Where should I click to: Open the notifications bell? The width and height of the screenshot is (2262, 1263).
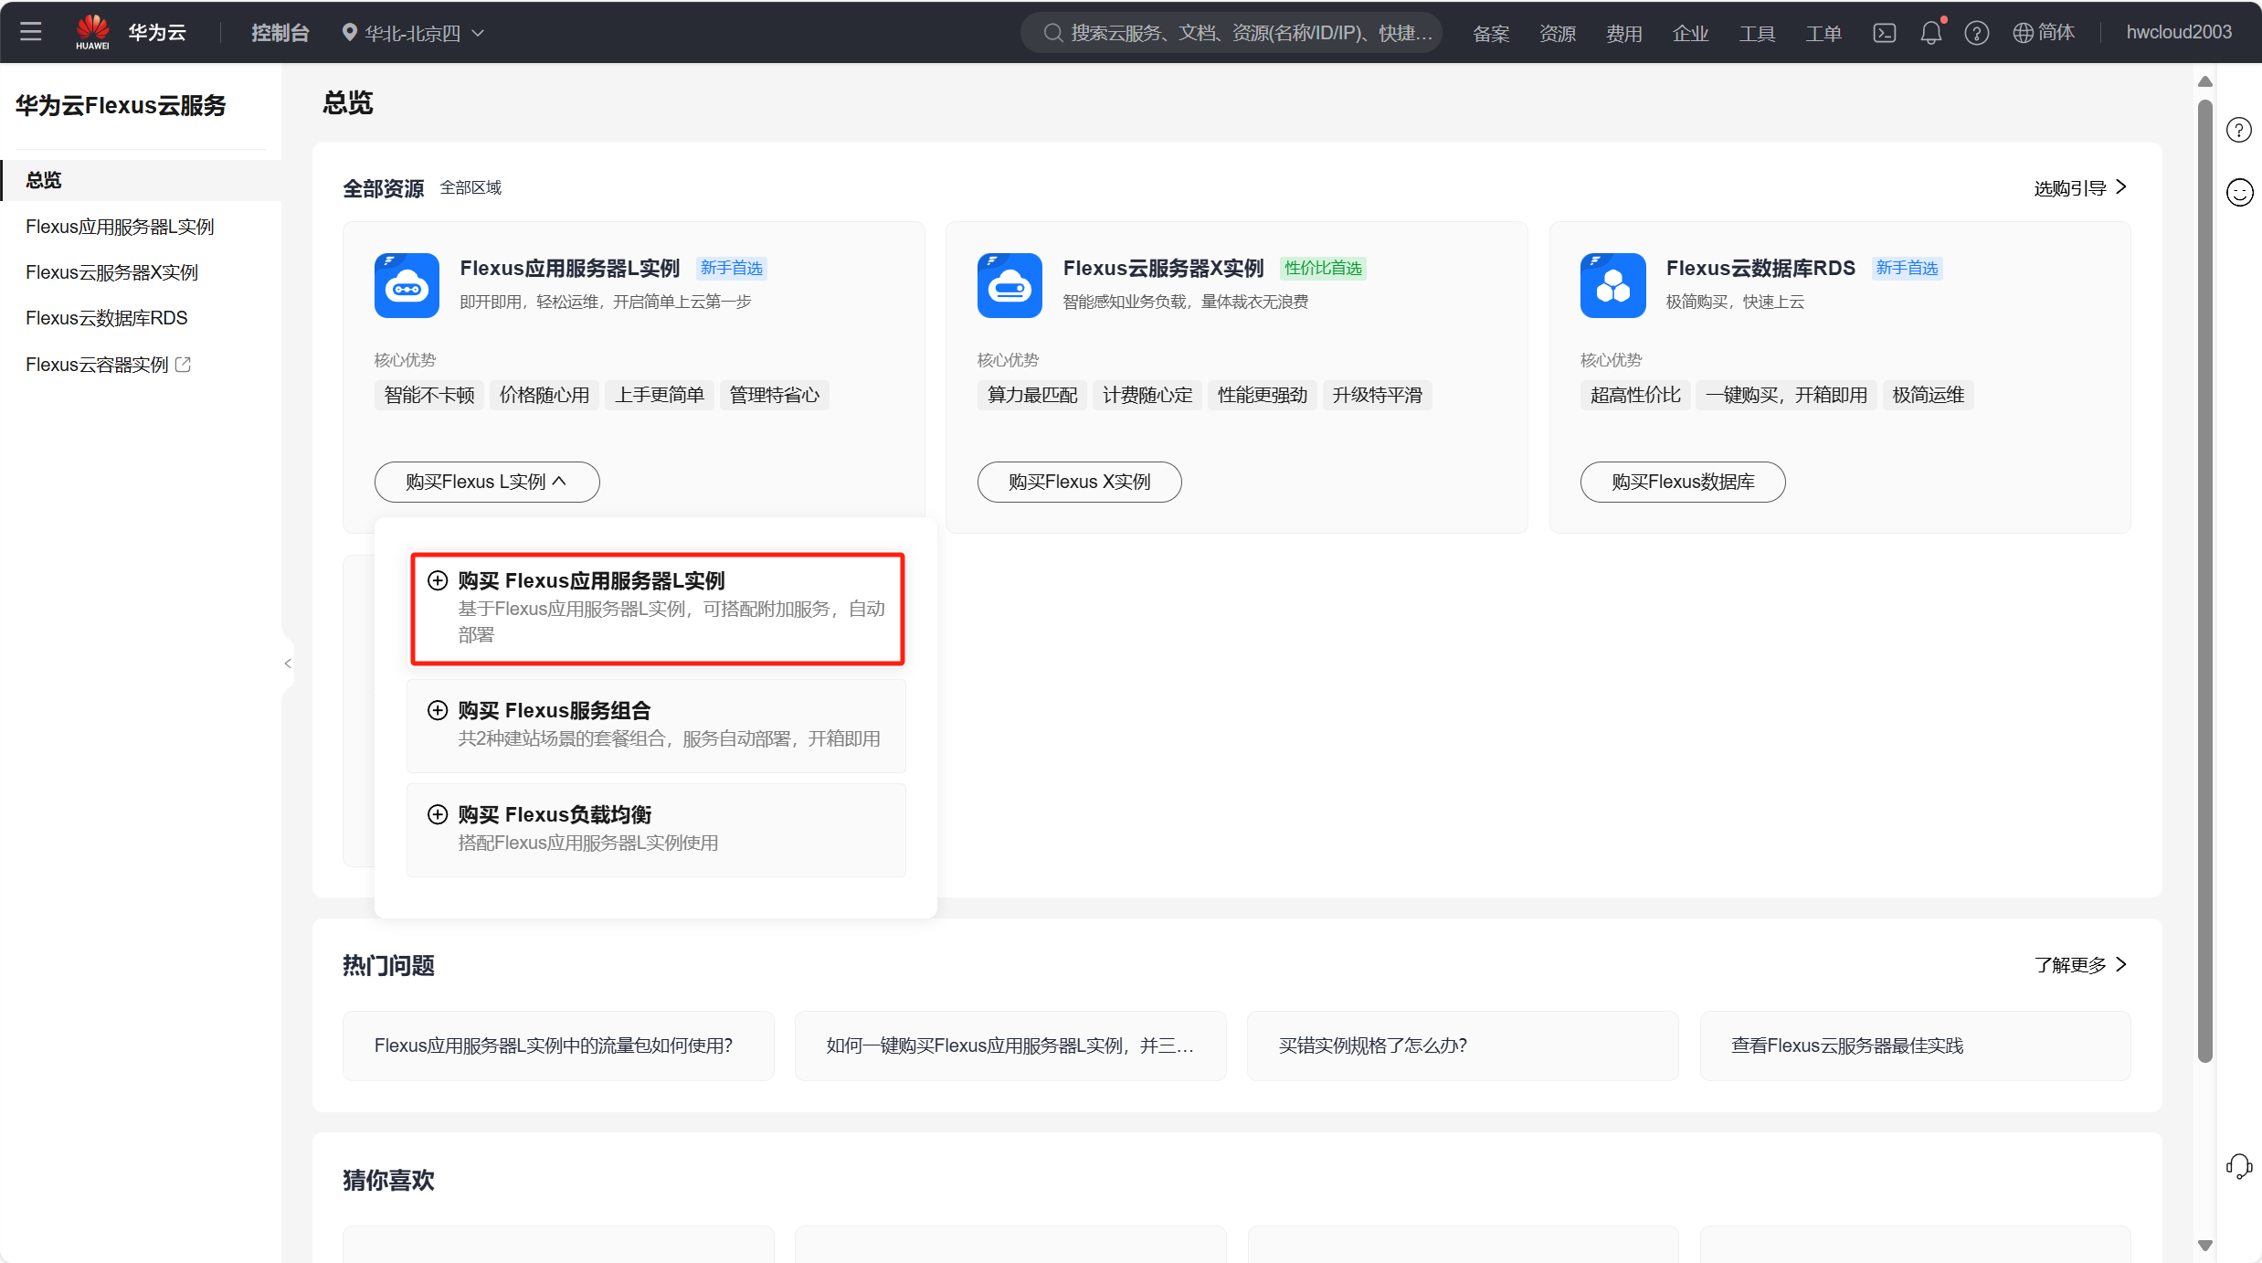[1930, 33]
